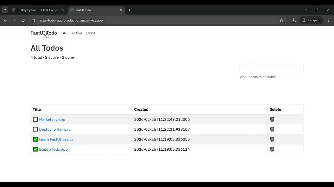
Task: Uncheck the Learn FastUI basics checkbox
Action: 35,139
